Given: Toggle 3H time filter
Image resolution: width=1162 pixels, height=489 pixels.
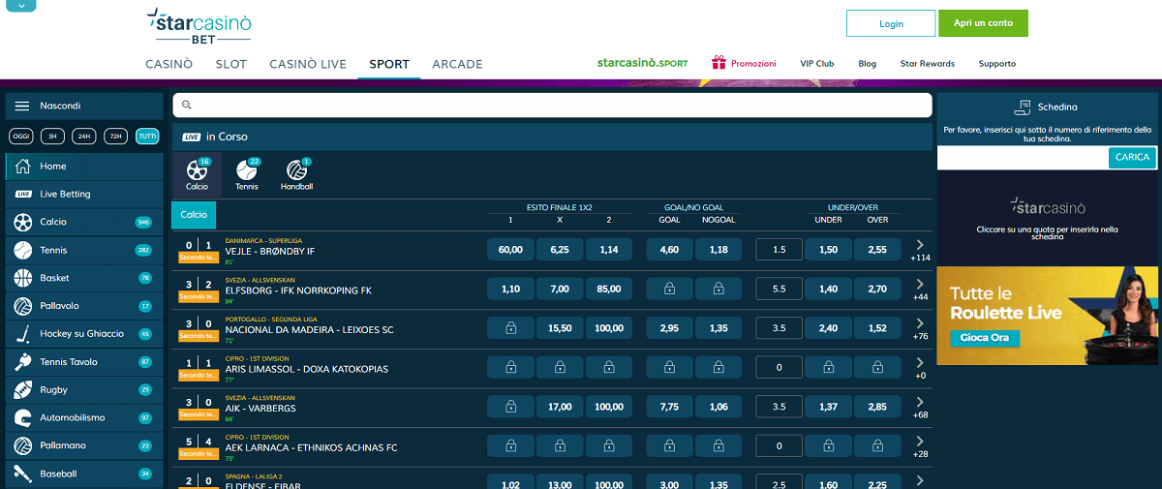Looking at the screenshot, I should (52, 137).
